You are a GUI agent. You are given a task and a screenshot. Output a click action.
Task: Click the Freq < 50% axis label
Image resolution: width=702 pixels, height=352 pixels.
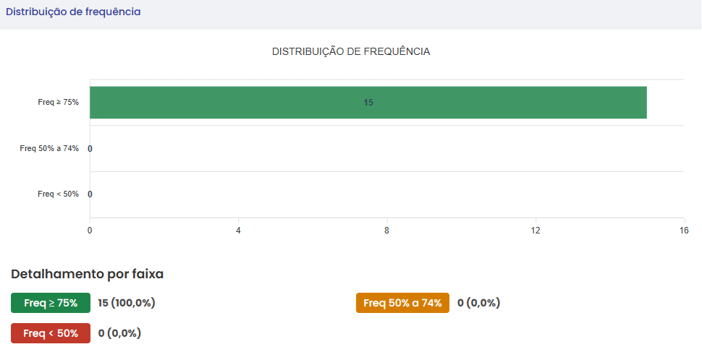[58, 194]
